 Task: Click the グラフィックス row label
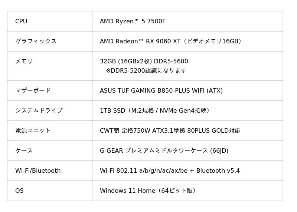(x=36, y=41)
